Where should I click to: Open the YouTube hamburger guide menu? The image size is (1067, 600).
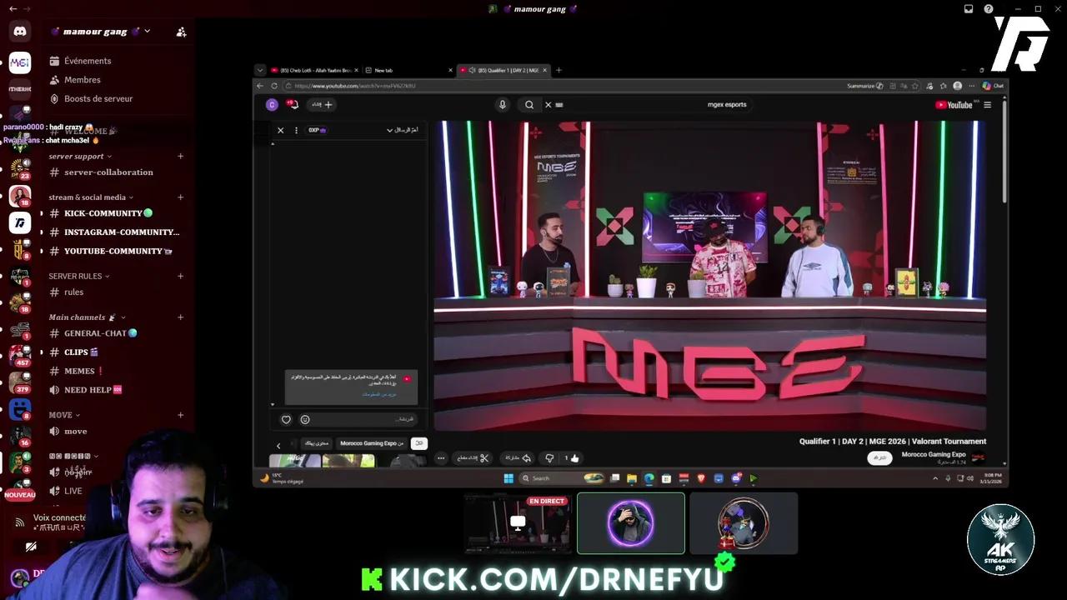[988, 105]
